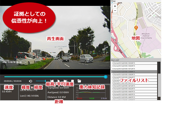Image resolution: width=170 pixels, height=113 pixels.
Task: Open a folder with the folder icon
Action: click(x=79, y=81)
